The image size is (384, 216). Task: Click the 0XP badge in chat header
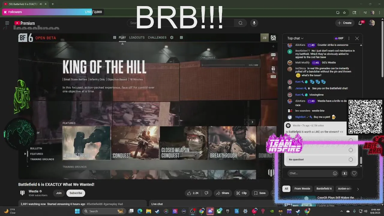[x=339, y=38]
